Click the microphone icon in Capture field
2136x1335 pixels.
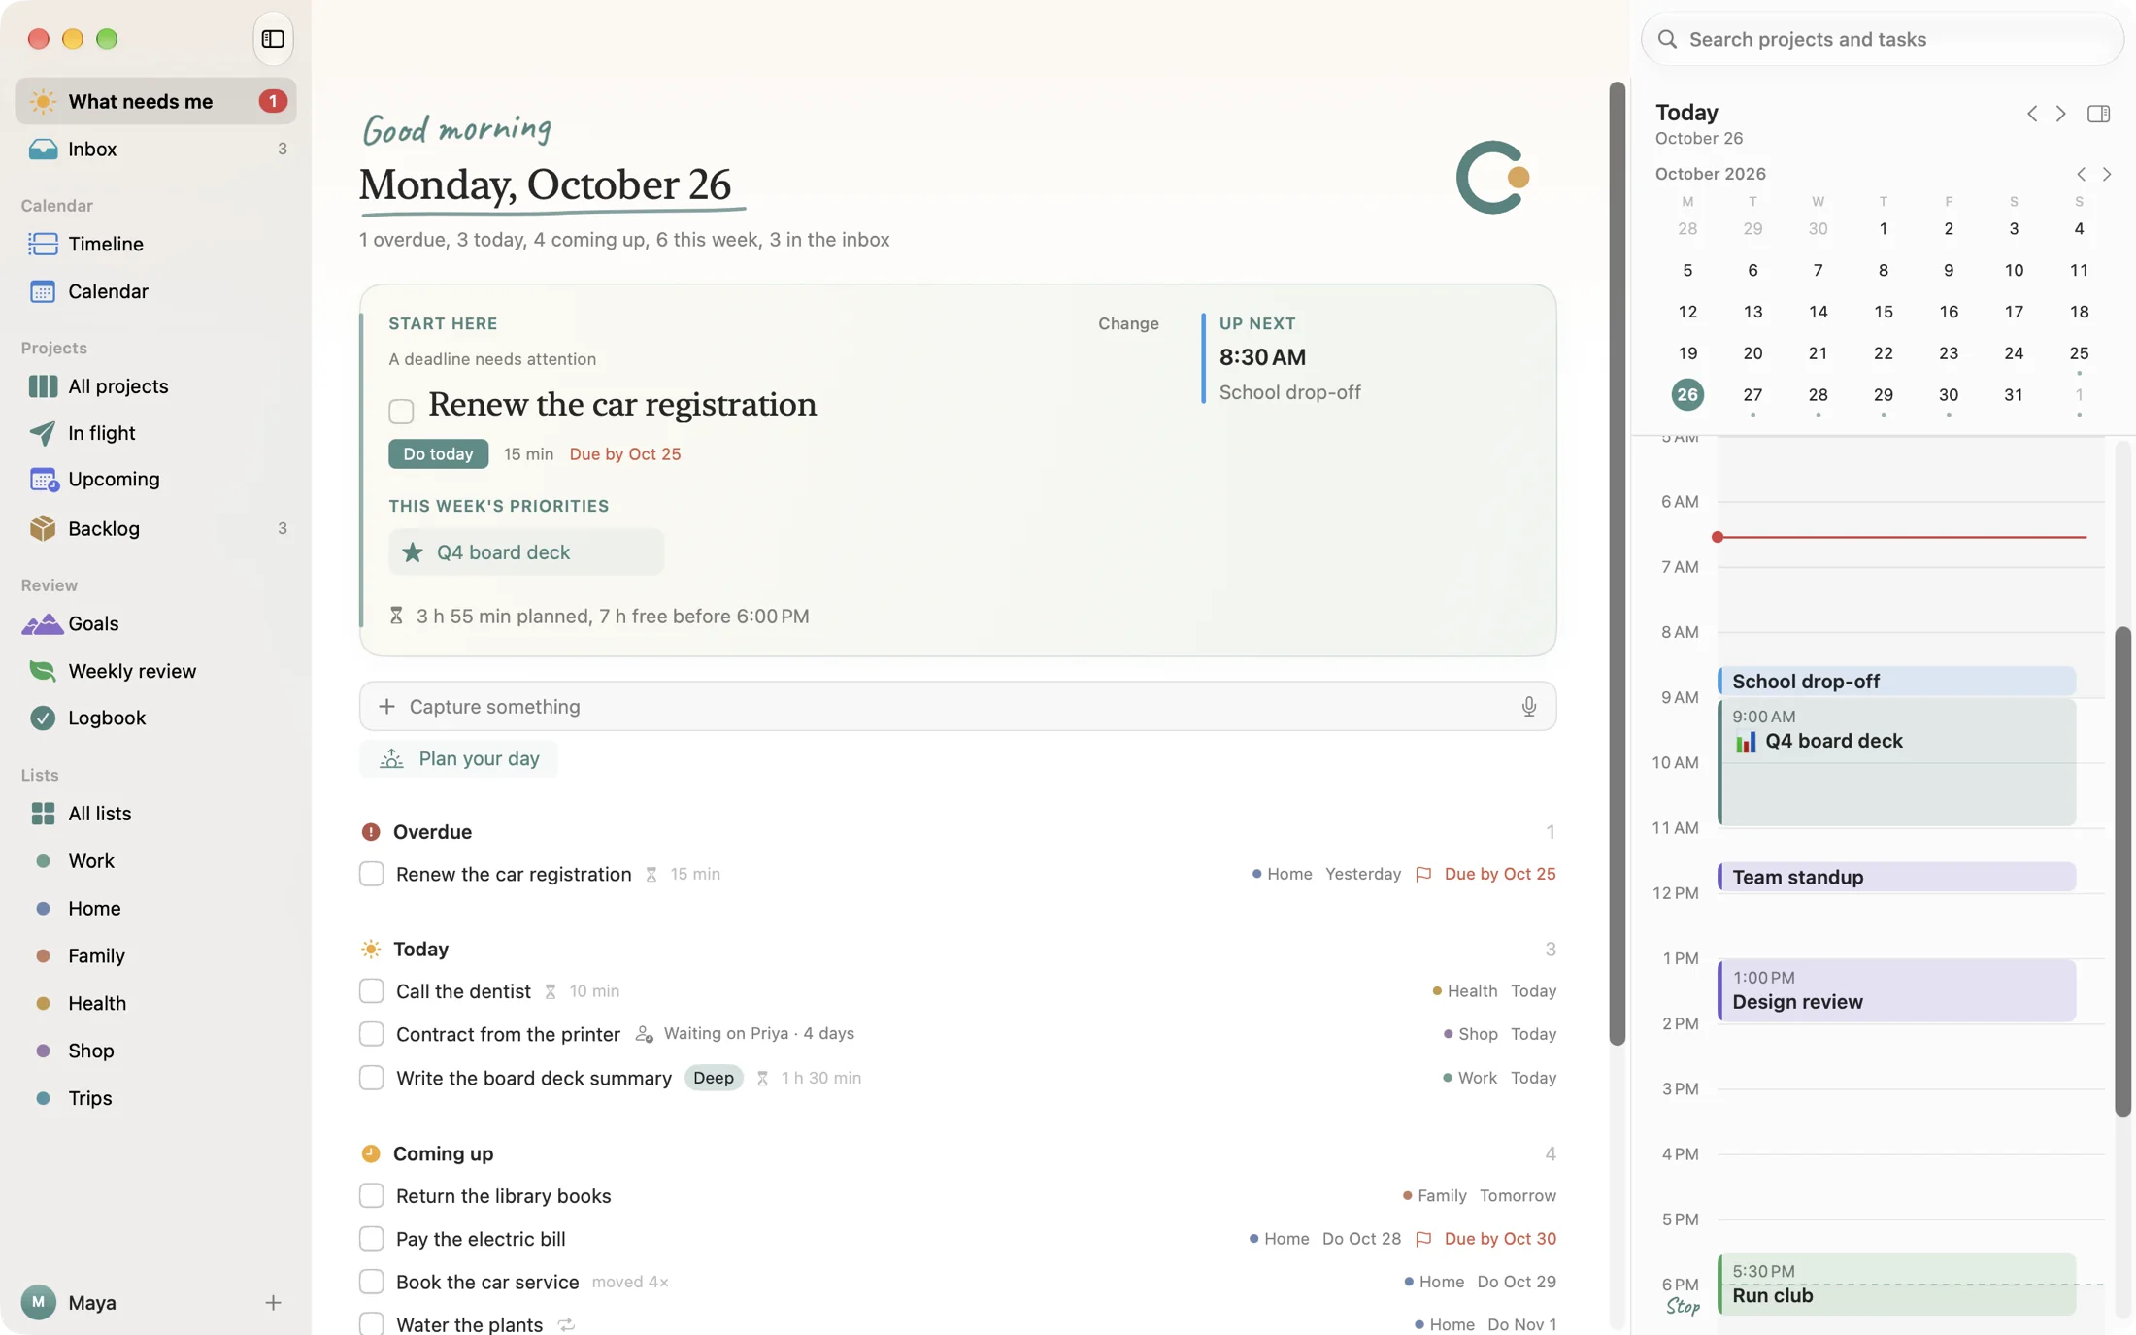point(1528,706)
